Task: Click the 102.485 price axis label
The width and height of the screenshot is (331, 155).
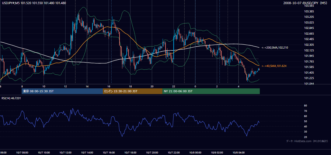Action: [x=309, y=39]
